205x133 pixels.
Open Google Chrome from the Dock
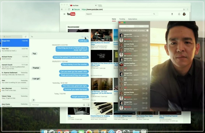point(59,132)
